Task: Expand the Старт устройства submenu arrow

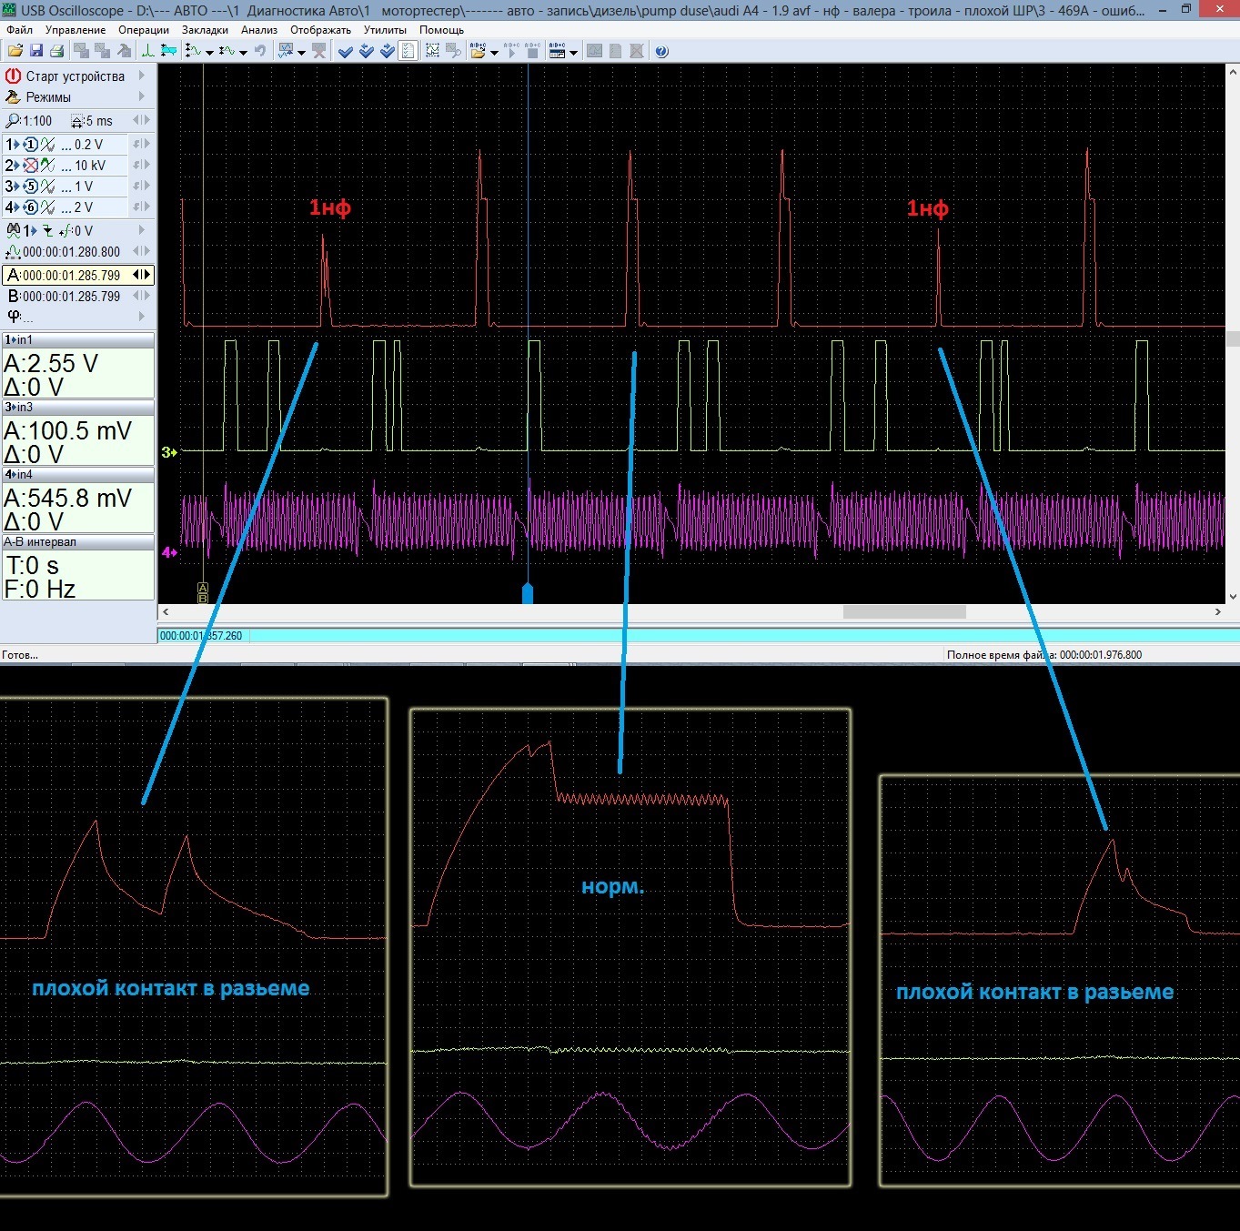Action: (x=142, y=76)
